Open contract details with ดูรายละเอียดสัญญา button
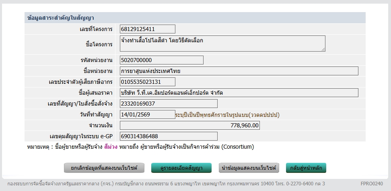 182,168
